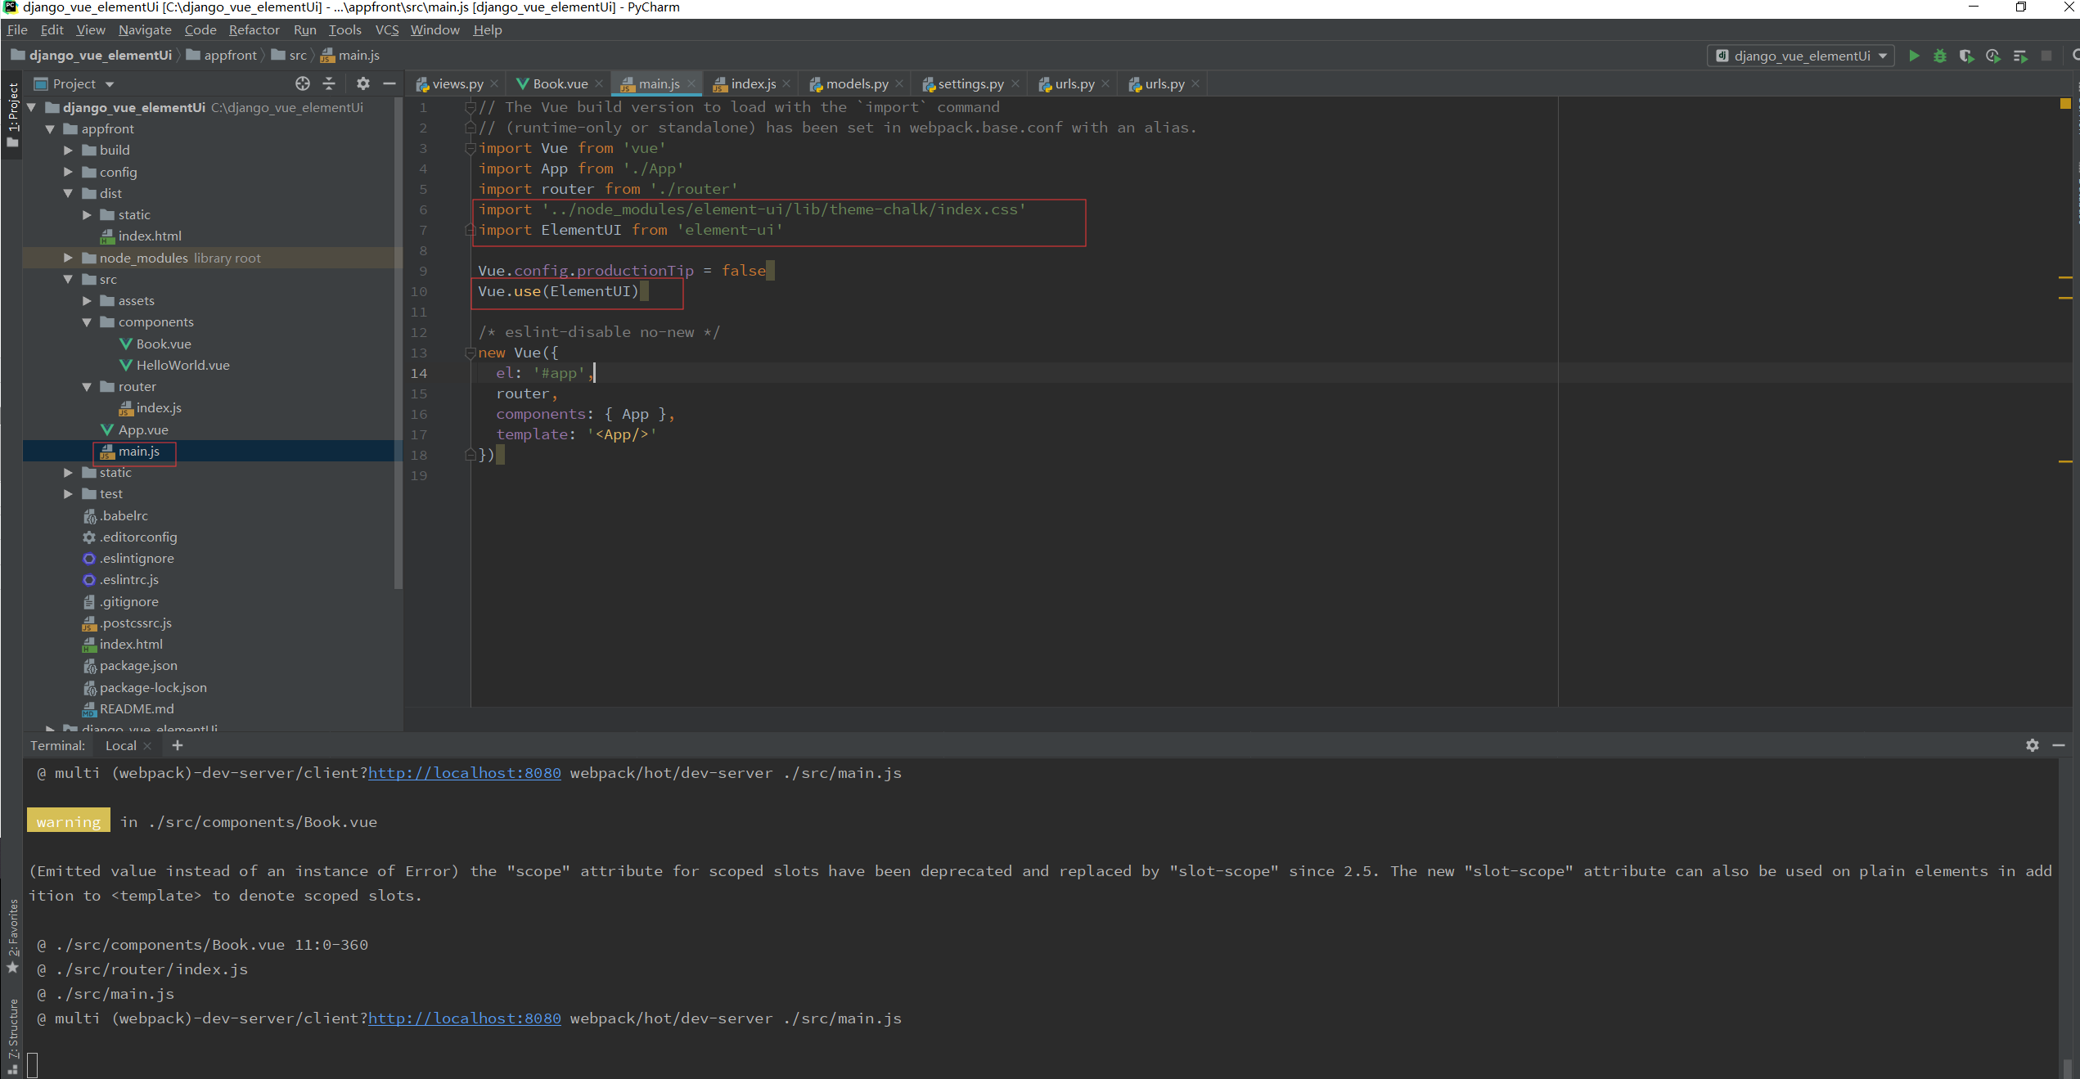Collapse the appfront folder
Image resolution: width=2080 pixels, height=1079 pixels.
pos(50,128)
